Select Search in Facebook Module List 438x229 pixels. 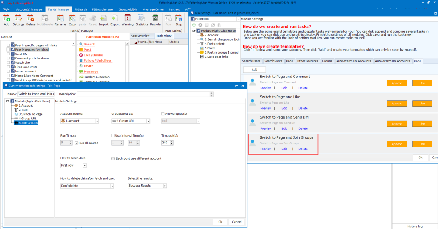coord(89,44)
